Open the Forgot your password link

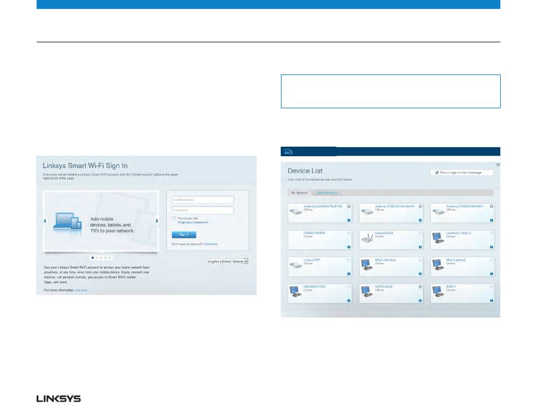coord(193,222)
